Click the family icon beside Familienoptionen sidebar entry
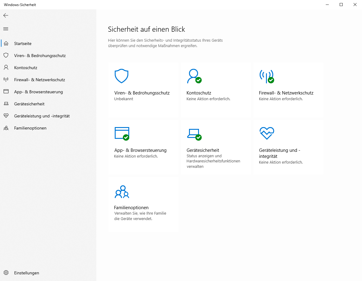362x281 pixels. pos(6,128)
